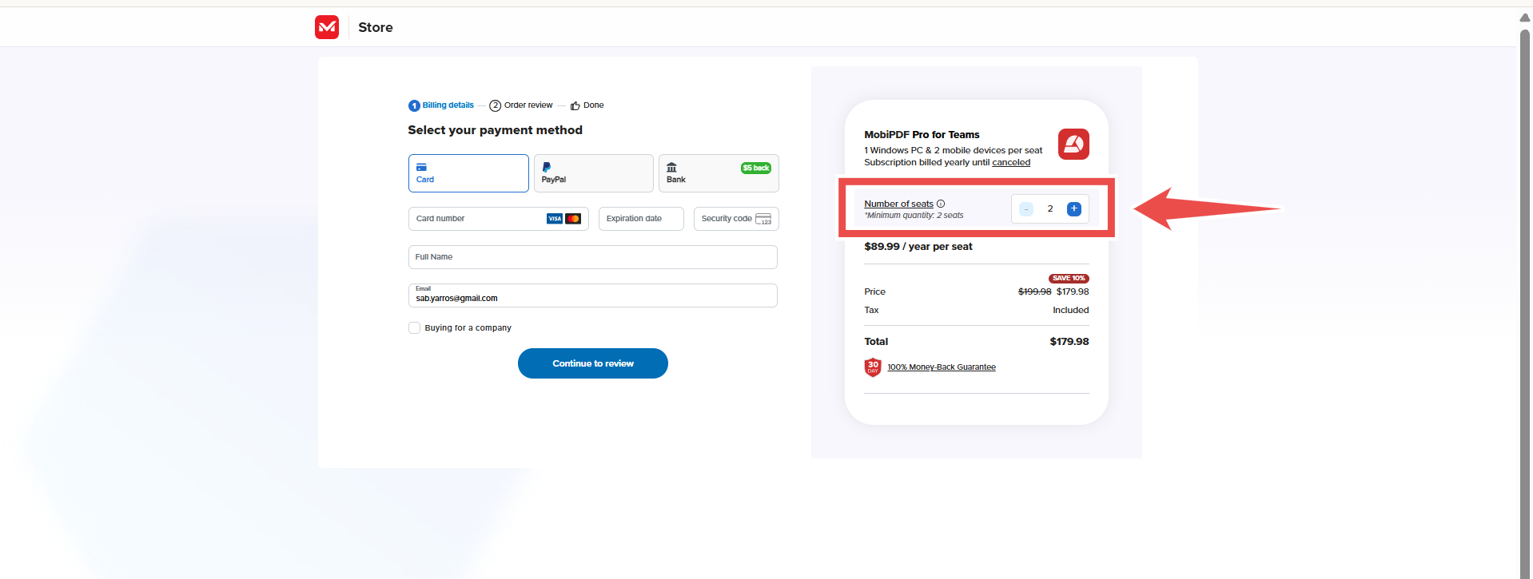Screen dimensions: 1533x579
Task: Click the MobiSystems logo in the header
Action: 327,27
